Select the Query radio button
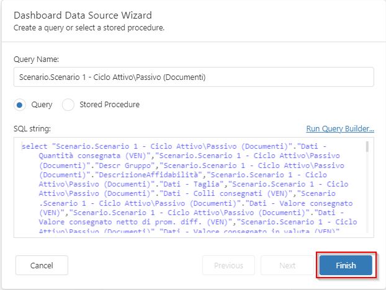 pyautogui.click(x=20, y=105)
